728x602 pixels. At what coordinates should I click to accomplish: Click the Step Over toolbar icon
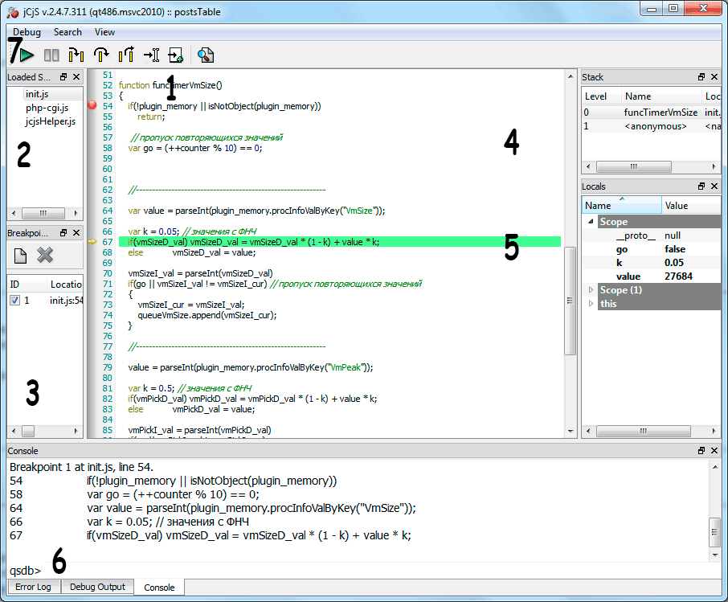[101, 55]
